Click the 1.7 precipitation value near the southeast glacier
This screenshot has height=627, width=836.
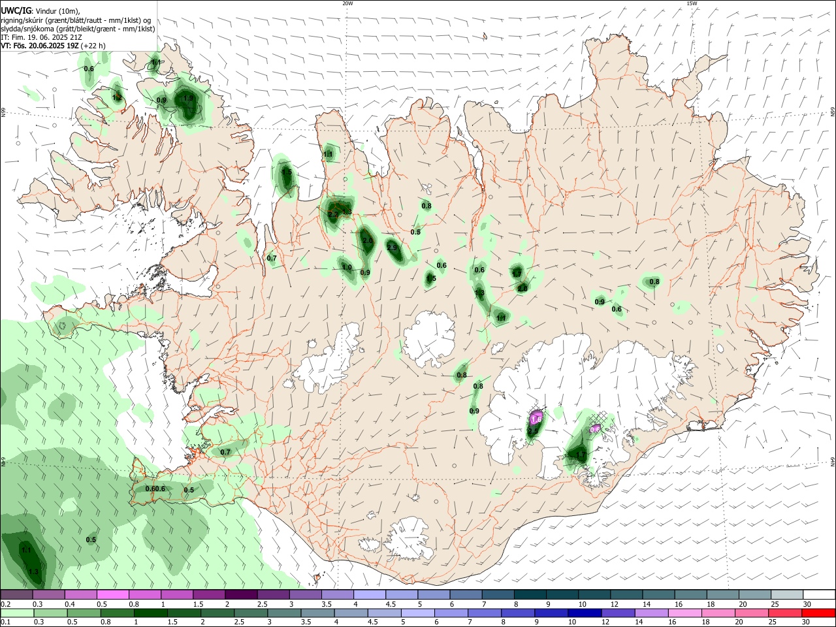(581, 455)
